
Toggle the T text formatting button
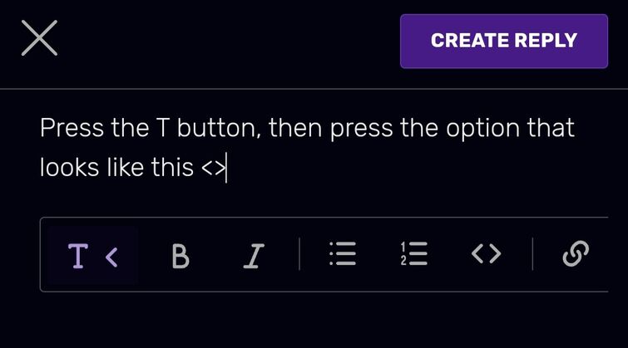[x=77, y=256]
